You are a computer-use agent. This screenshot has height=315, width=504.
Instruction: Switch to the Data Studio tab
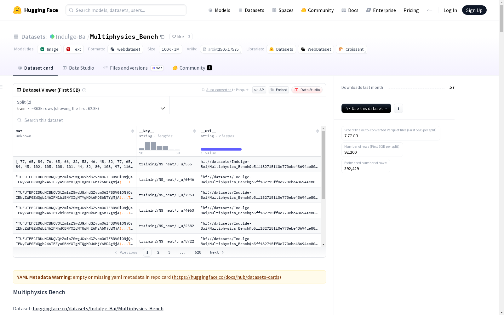click(78, 68)
